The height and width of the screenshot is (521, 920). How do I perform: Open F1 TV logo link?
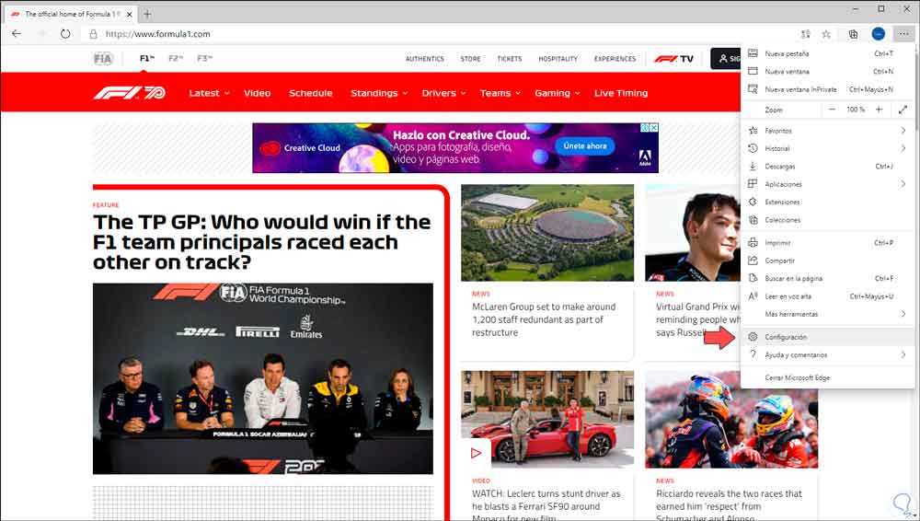point(673,59)
